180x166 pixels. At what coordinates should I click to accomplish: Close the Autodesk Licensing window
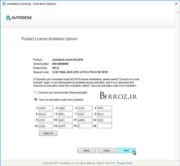tap(176, 4)
